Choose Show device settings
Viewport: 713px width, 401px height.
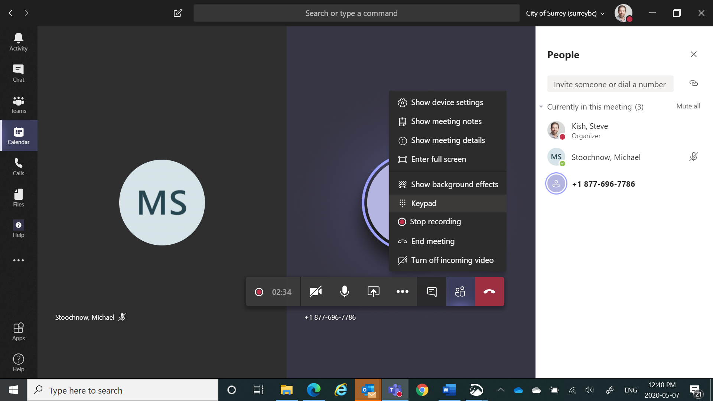[448, 102]
